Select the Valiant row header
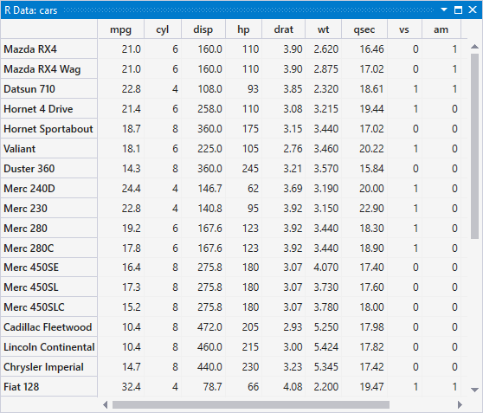The height and width of the screenshot is (413, 483). (x=49, y=149)
